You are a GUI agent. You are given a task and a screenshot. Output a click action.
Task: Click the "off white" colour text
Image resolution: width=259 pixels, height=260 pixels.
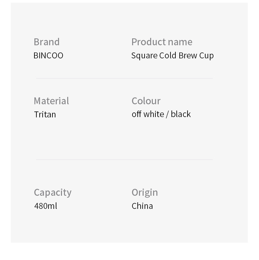pyautogui.click(x=148, y=114)
